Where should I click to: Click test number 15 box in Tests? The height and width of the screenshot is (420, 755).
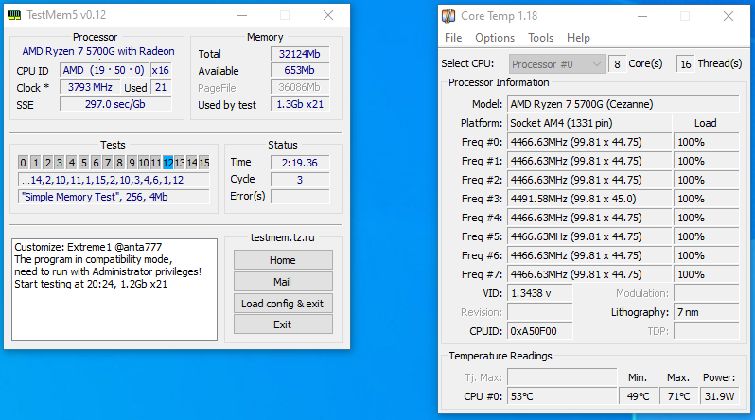[203, 163]
